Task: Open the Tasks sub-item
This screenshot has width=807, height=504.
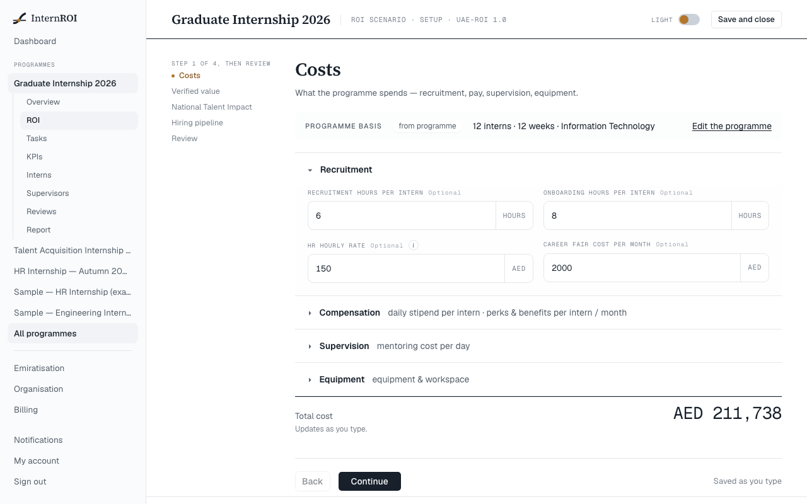Action: [79, 139]
